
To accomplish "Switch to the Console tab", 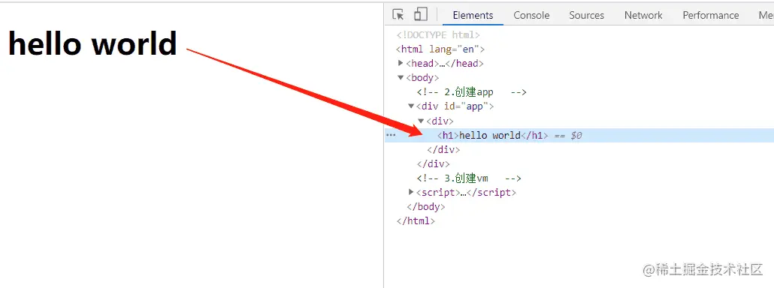I will (531, 15).
